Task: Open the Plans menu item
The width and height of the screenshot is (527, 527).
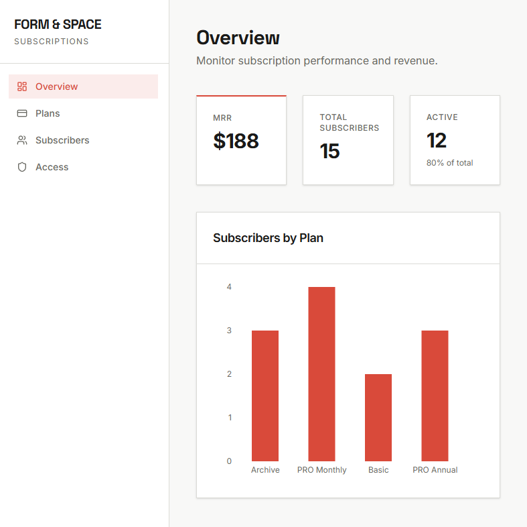Action: tap(48, 113)
